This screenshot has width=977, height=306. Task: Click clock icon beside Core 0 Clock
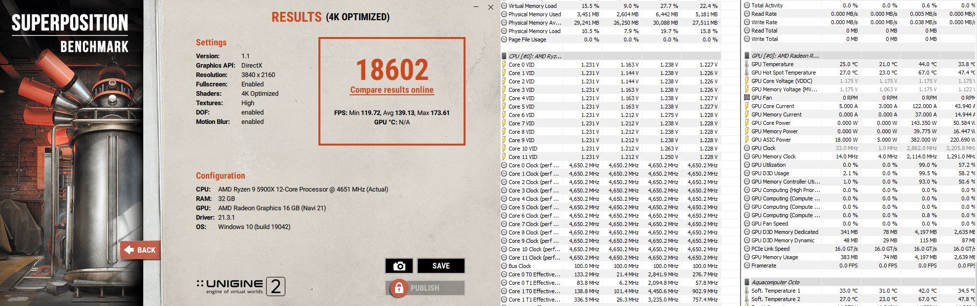click(x=504, y=165)
